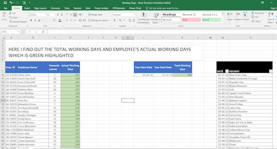The height and width of the screenshot is (149, 277).
Task: Click into the formula bar
Action: click(x=162, y=32)
